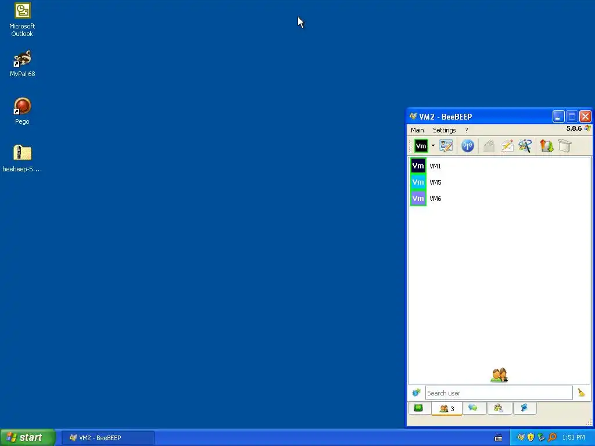Click the VM1 avatar icon

[418, 166]
